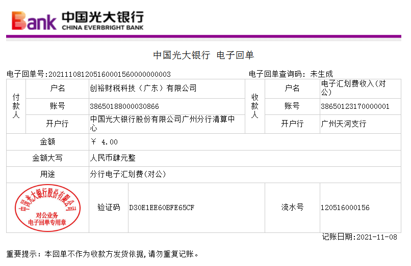Click payee bank 广州天河支行
Screen dimensions: 411x266
click(x=344, y=124)
